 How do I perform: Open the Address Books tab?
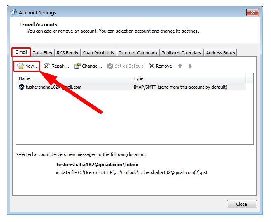[x=220, y=53]
